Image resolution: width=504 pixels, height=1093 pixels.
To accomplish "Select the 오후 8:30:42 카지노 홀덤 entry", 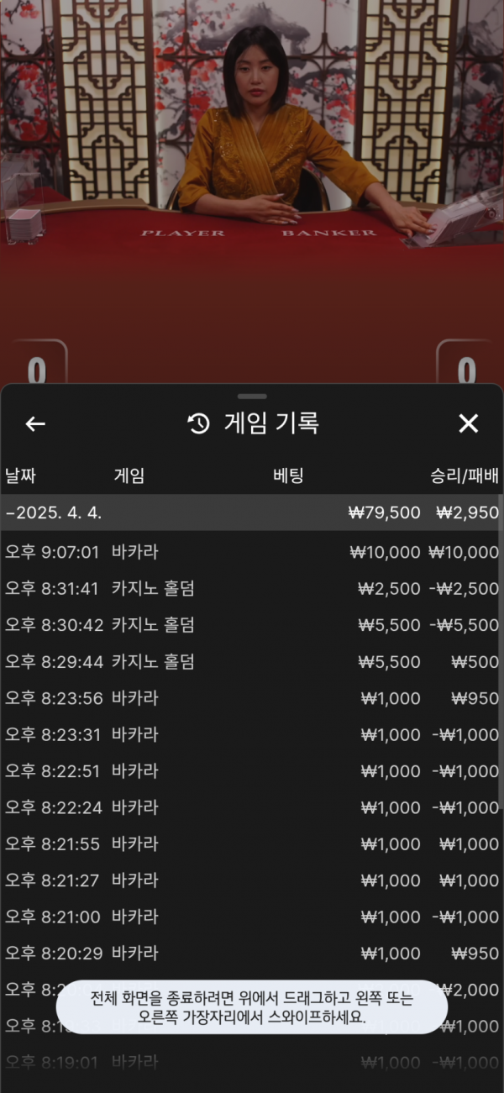I will pyautogui.click(x=252, y=625).
